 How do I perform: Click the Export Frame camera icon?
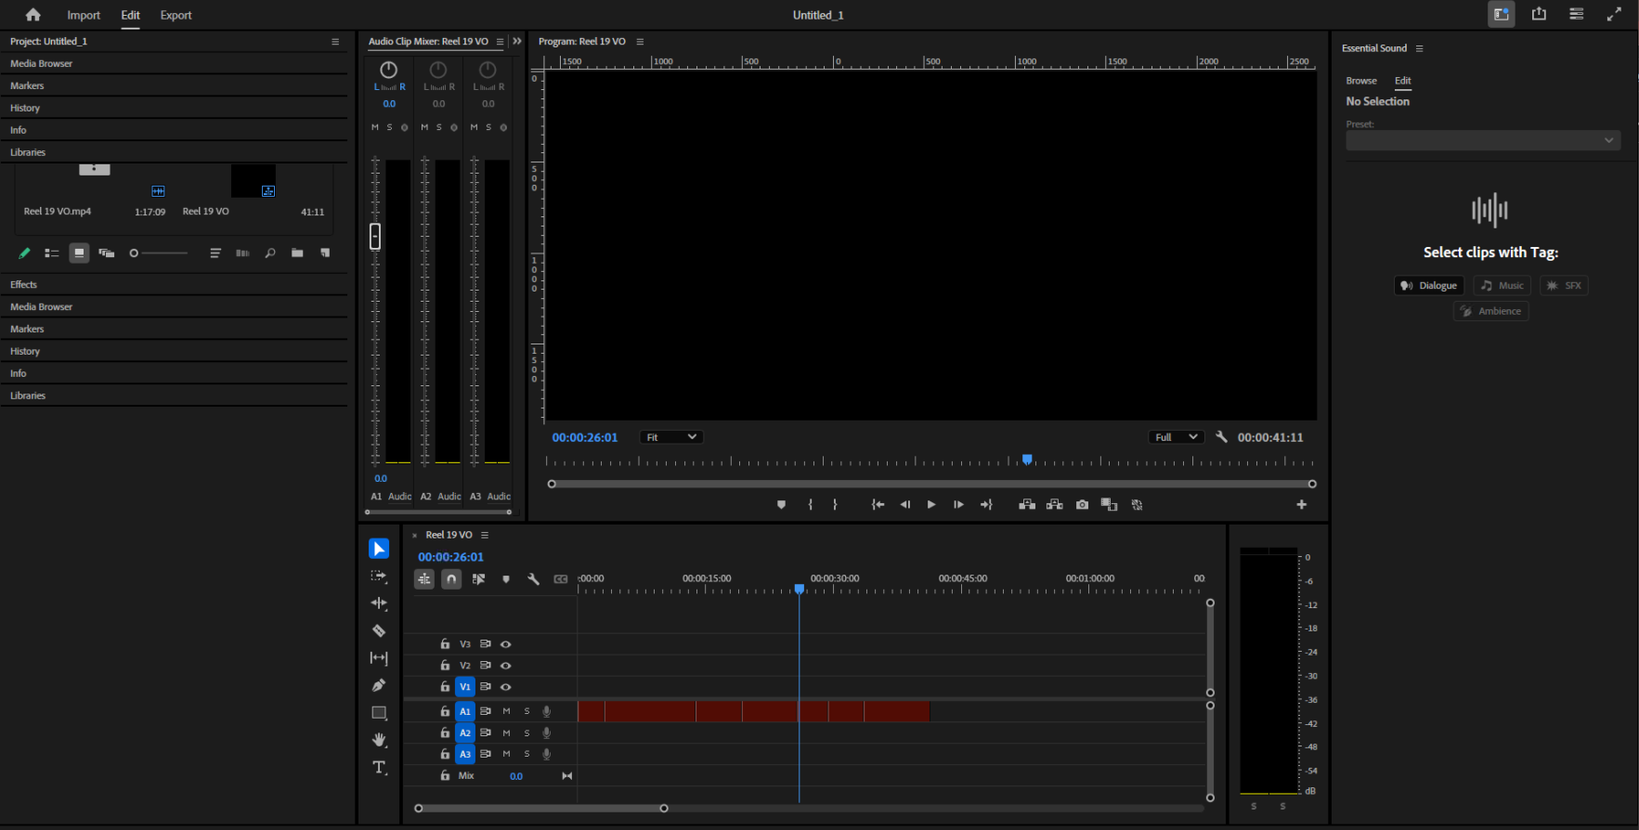click(x=1082, y=505)
